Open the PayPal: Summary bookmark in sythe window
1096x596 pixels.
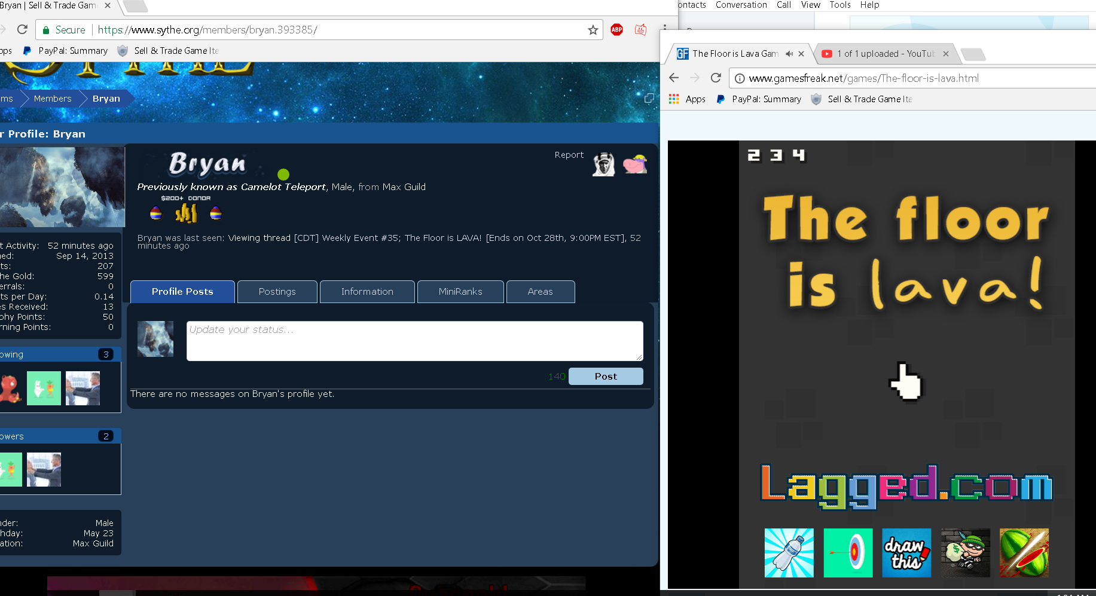[65, 51]
